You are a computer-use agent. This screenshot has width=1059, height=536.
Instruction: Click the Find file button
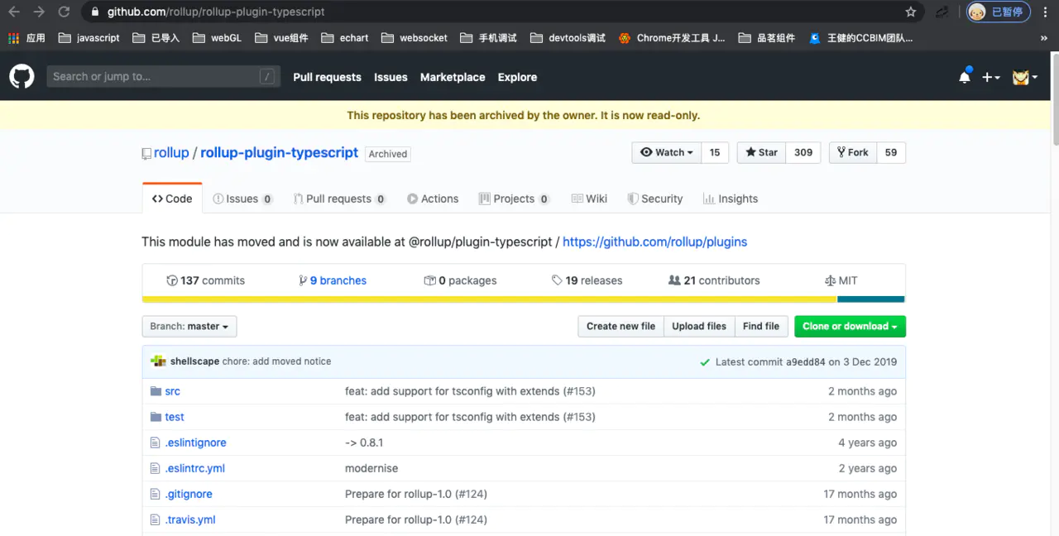coord(761,326)
